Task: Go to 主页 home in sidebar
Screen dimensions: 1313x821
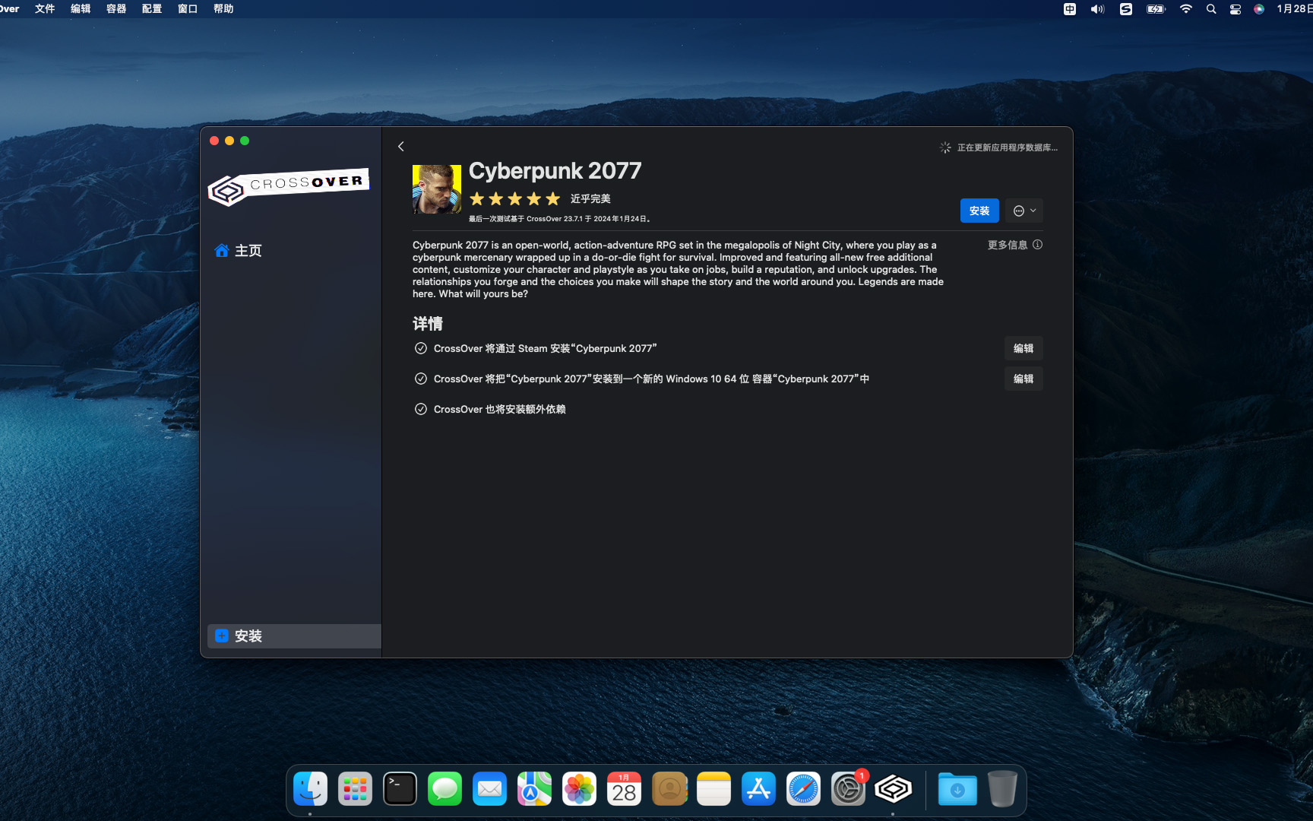Action: click(239, 251)
